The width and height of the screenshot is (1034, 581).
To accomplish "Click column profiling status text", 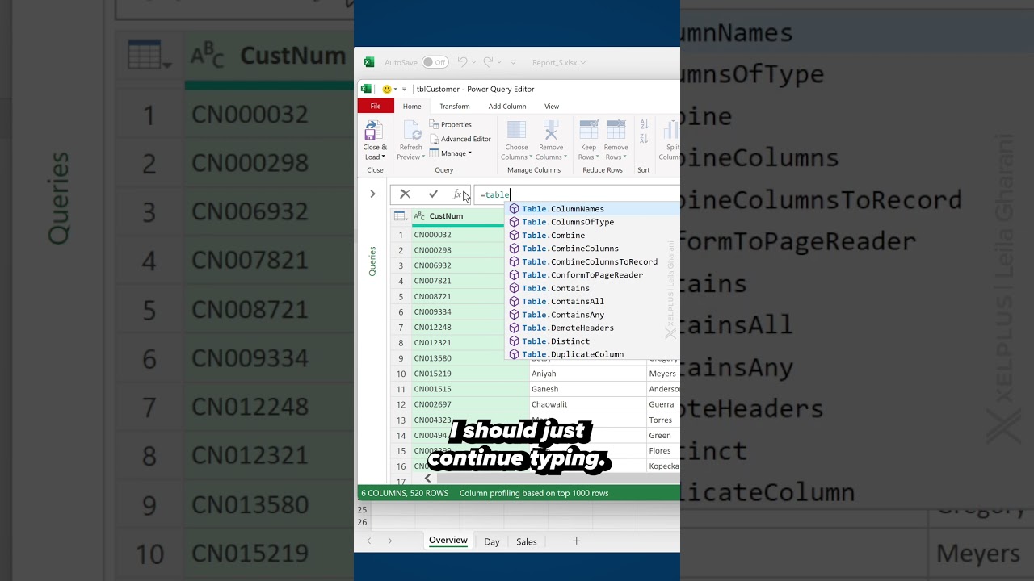I will 534,493.
